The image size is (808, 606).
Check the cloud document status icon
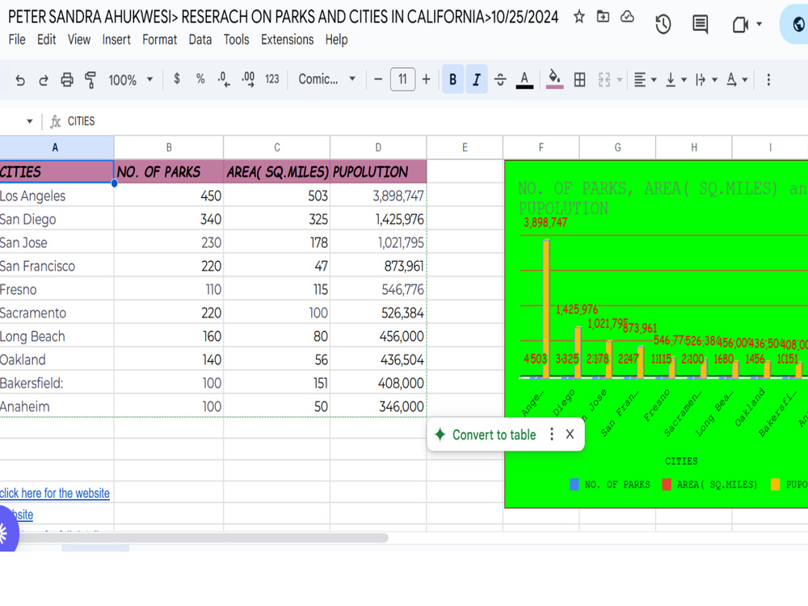pyautogui.click(x=627, y=17)
